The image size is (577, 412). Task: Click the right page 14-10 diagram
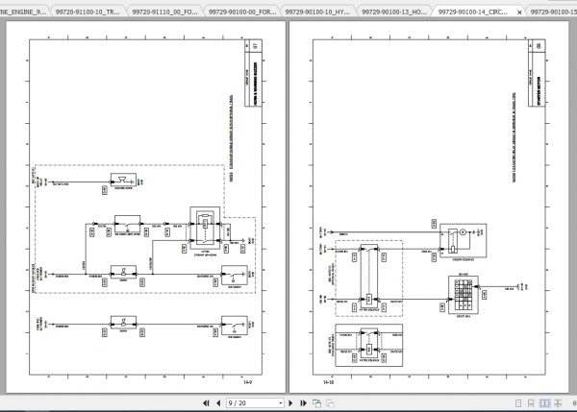coord(429,206)
